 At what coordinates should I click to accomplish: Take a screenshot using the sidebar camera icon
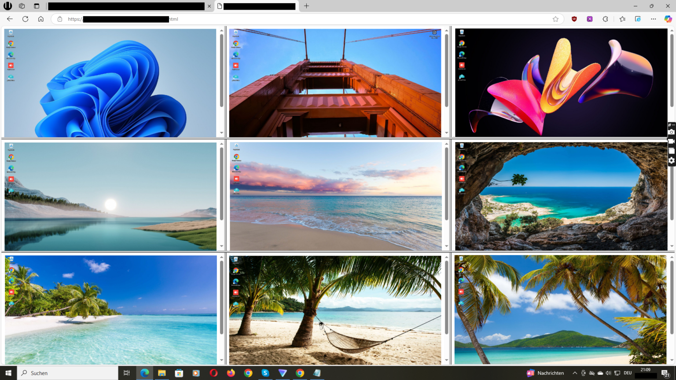672,131
